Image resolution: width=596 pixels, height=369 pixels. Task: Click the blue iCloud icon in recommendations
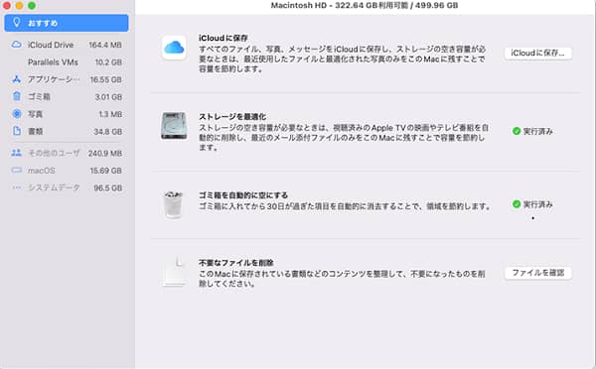[174, 48]
